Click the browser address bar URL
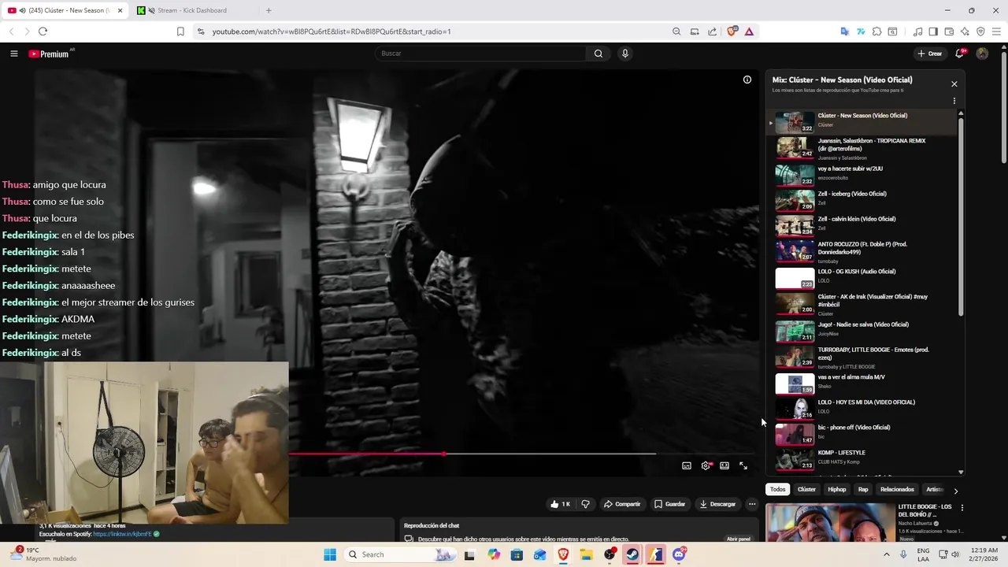This screenshot has width=1008, height=567. tap(332, 31)
